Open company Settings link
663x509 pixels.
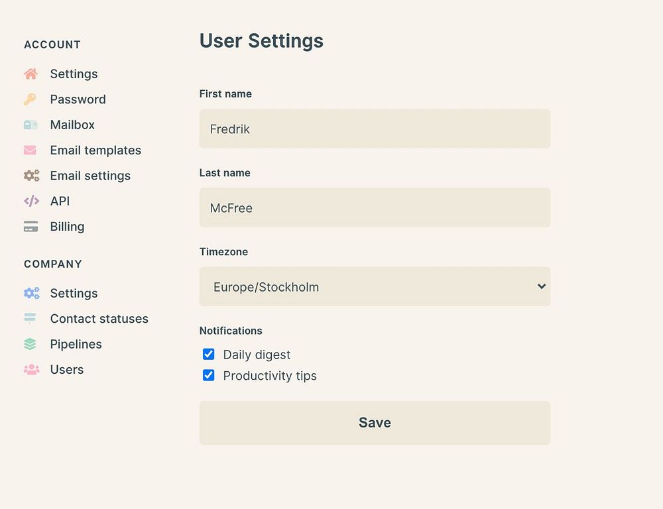(x=74, y=293)
